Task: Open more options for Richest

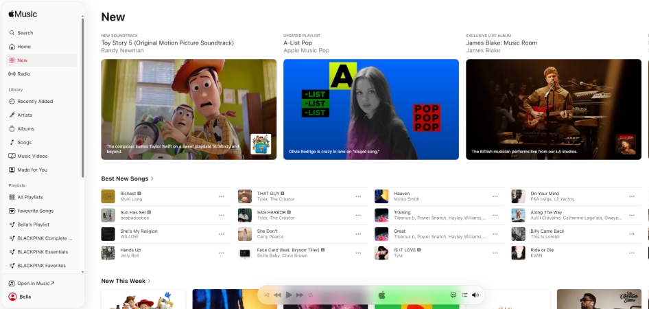Action: (x=222, y=196)
